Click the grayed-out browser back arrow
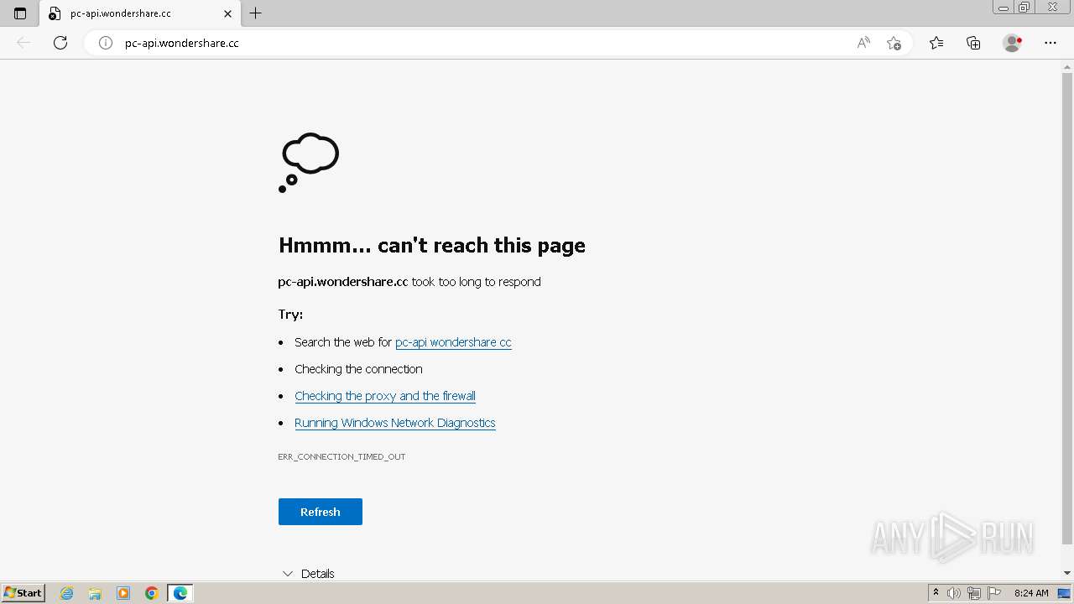The height and width of the screenshot is (604, 1074). 23,43
